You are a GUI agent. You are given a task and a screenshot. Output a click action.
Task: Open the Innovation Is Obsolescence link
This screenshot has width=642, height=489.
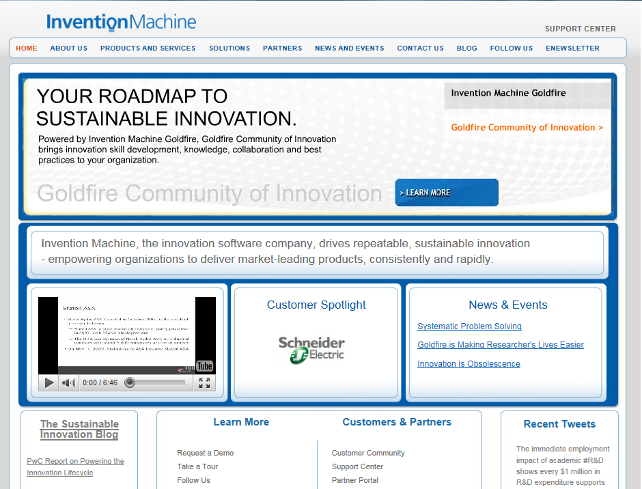tap(469, 364)
